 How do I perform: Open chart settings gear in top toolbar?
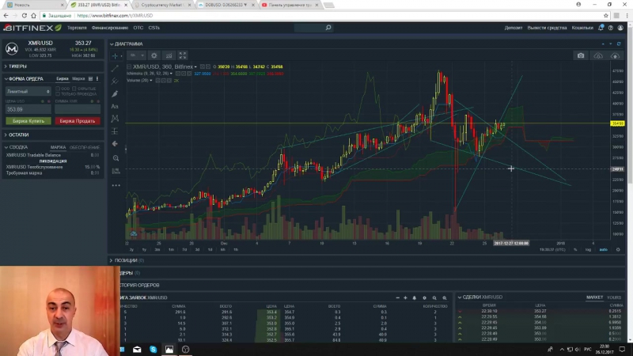pyautogui.click(x=154, y=55)
